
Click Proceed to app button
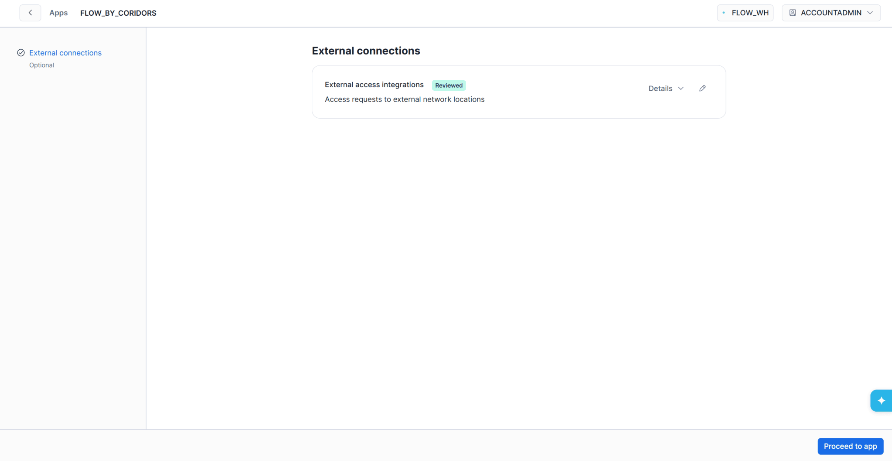click(x=850, y=446)
